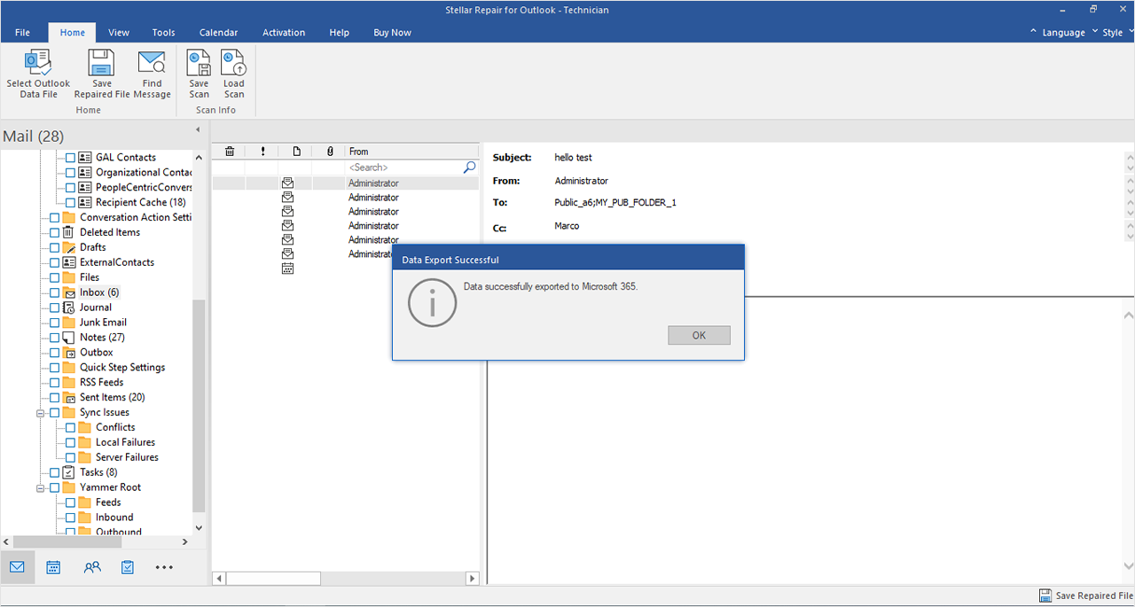Click Select Outlook Data File icon

tap(38, 62)
